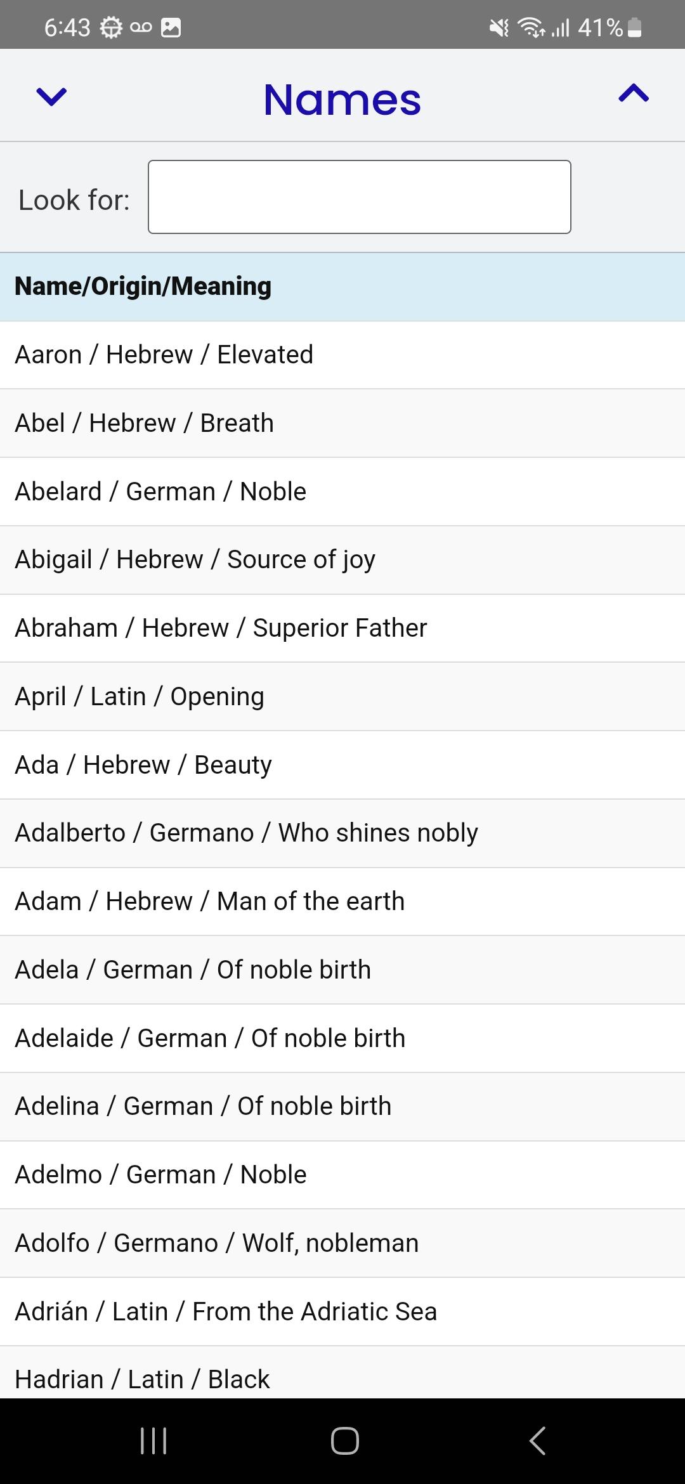Focus the Look for search field
This screenshot has height=1484, width=685.
pyautogui.click(x=359, y=197)
